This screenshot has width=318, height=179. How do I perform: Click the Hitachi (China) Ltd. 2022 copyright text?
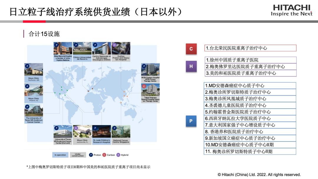(x=259, y=175)
